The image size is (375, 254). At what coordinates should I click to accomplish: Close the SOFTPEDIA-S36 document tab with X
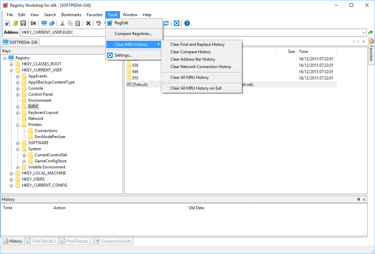point(364,41)
